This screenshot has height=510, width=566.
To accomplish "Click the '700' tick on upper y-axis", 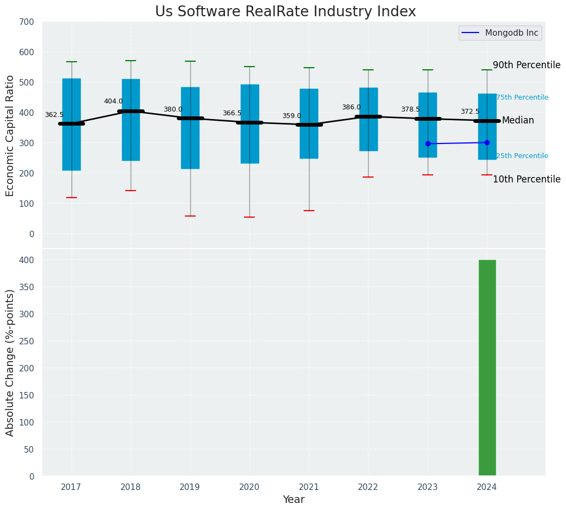I will point(27,22).
